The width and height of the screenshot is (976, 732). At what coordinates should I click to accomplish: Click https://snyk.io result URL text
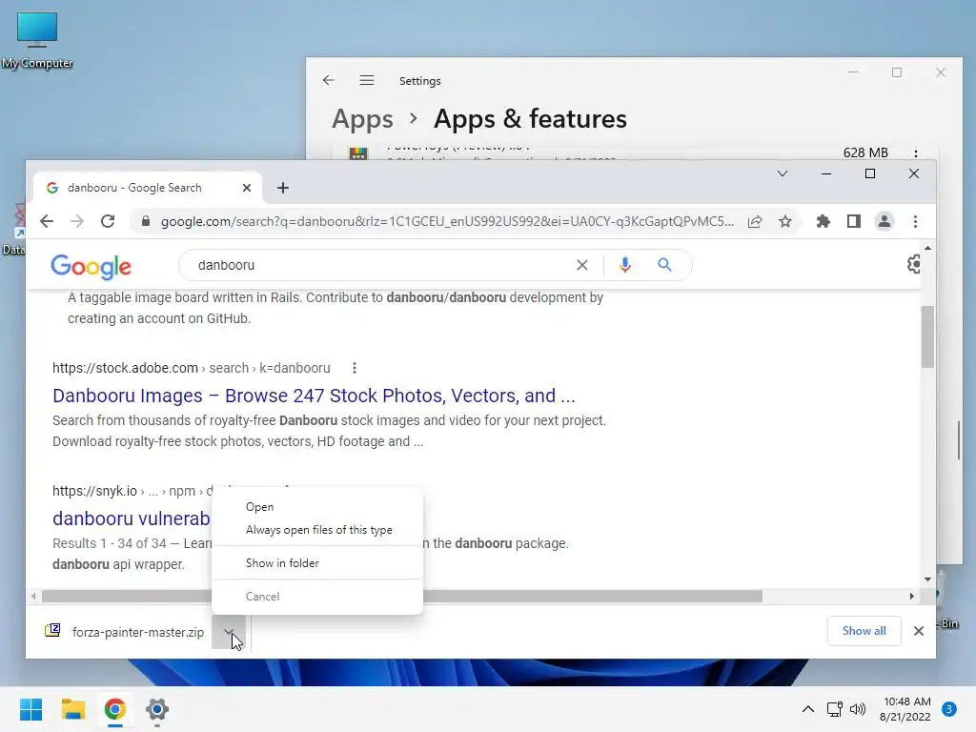94,491
